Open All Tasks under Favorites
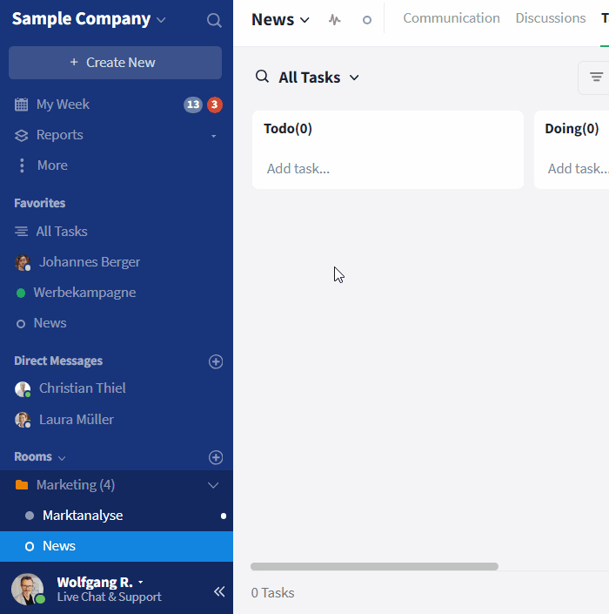The height and width of the screenshot is (614, 609). (x=62, y=232)
